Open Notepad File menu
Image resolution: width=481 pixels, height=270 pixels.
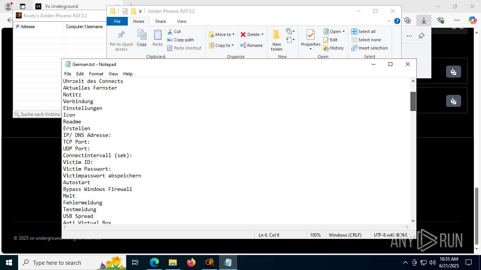click(x=68, y=74)
